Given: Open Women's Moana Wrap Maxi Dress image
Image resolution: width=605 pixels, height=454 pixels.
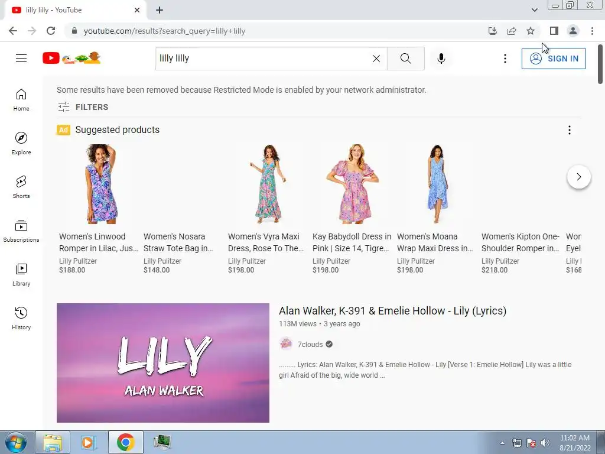Looking at the screenshot, I should (437, 184).
